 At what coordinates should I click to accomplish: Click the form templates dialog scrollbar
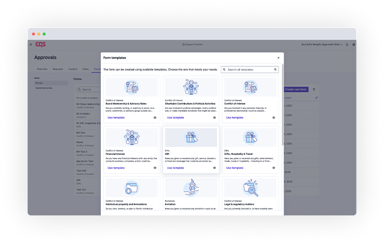[282, 103]
